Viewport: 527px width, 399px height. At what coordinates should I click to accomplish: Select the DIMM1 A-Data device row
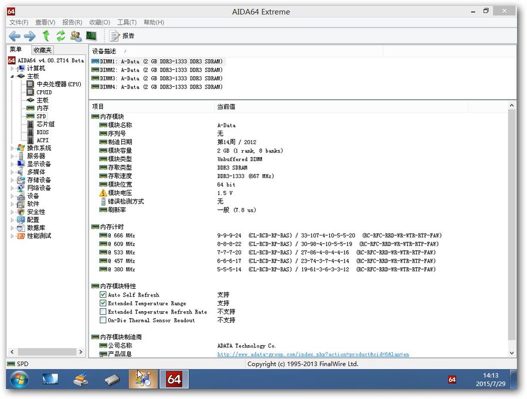157,62
